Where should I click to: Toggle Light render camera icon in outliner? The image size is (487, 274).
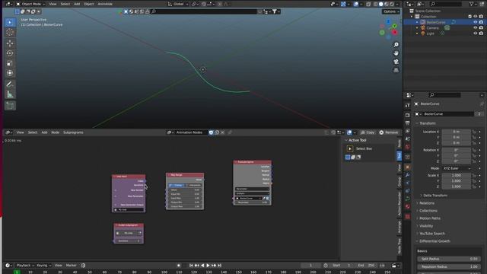pyautogui.click(x=481, y=33)
